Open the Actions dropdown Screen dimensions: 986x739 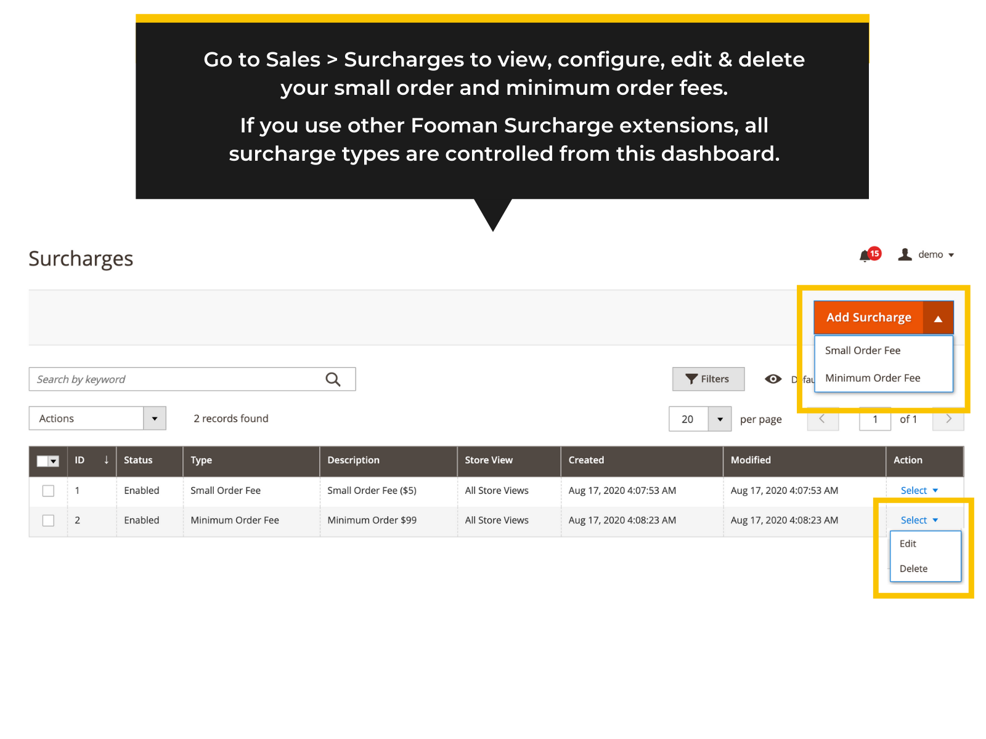(97, 418)
